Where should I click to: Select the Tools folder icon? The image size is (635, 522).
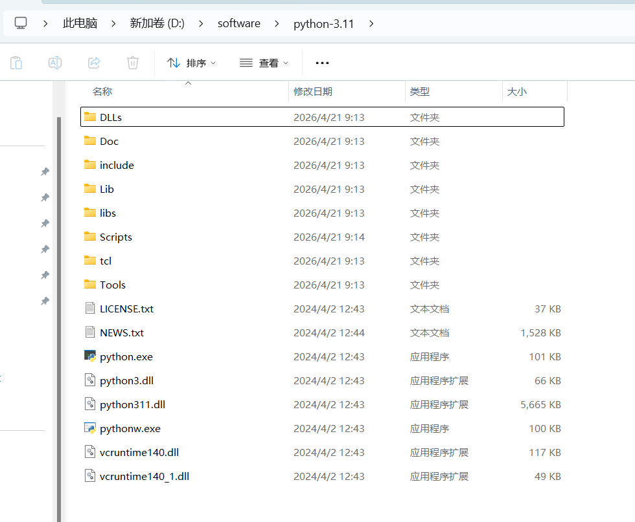point(90,284)
